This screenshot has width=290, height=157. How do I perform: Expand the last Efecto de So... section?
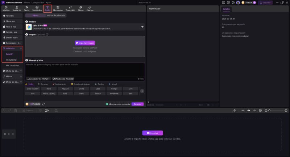(21, 82)
